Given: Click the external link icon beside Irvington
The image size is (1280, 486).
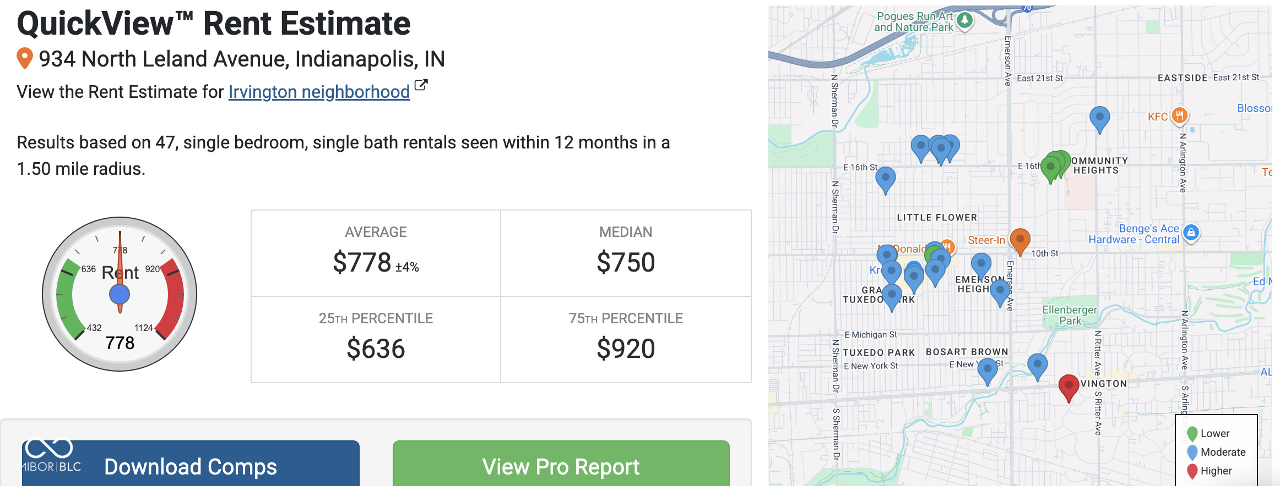Looking at the screenshot, I should pos(421,85).
